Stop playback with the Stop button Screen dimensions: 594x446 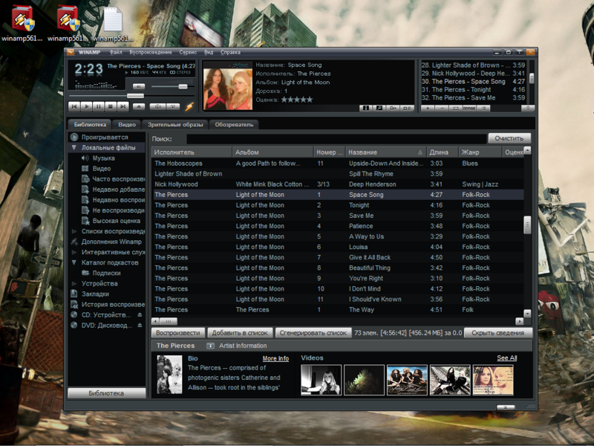pyautogui.click(x=111, y=106)
